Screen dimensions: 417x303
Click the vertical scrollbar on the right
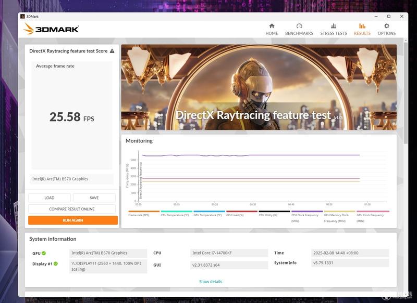tap(406, 93)
